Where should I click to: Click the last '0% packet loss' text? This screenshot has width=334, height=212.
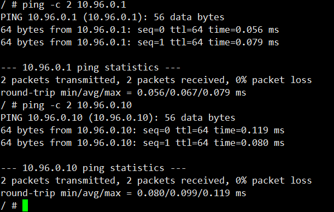273,180
